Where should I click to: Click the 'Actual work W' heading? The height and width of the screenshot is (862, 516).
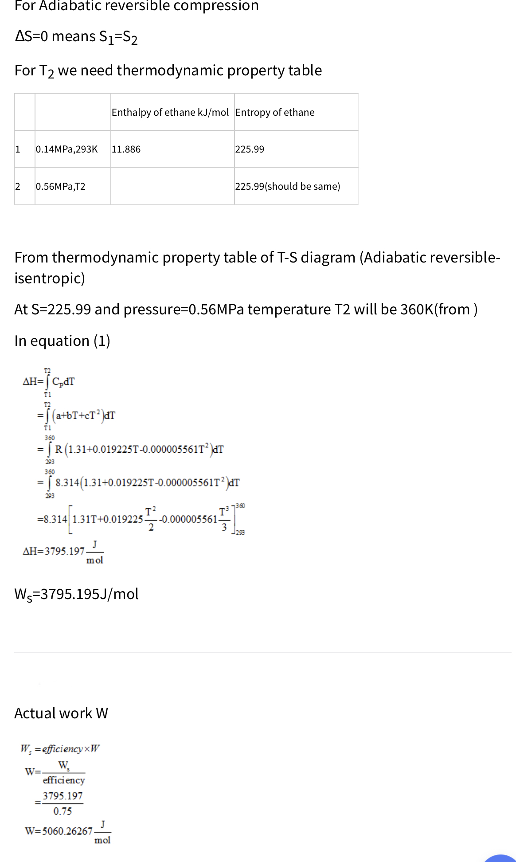[x=61, y=713]
